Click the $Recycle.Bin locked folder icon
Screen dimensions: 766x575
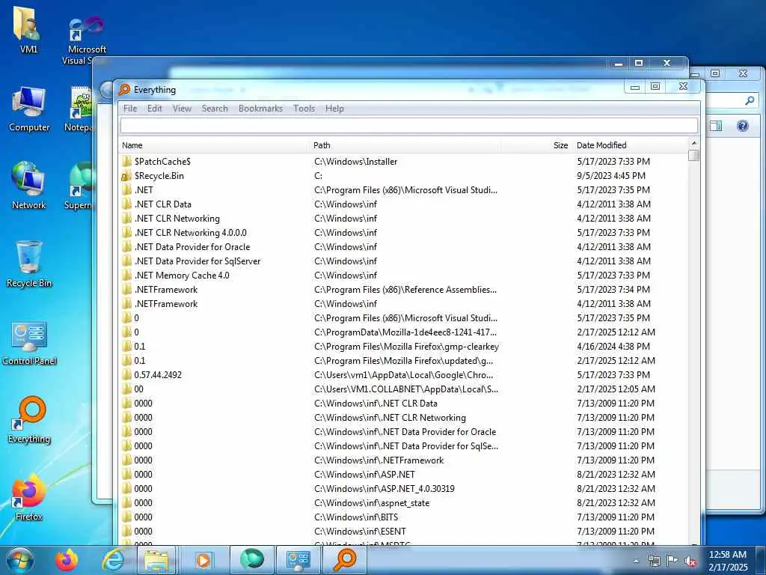(x=126, y=175)
